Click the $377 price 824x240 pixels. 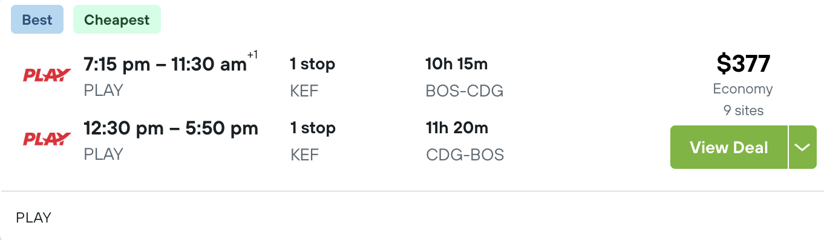pos(743,63)
